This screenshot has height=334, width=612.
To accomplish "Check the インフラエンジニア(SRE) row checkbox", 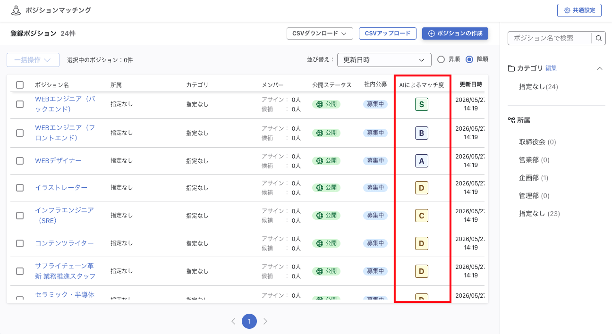I will pos(20,216).
